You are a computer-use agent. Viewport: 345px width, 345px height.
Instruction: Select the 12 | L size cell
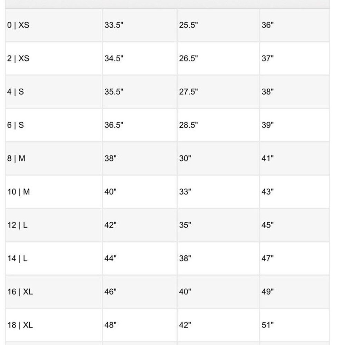(54, 225)
